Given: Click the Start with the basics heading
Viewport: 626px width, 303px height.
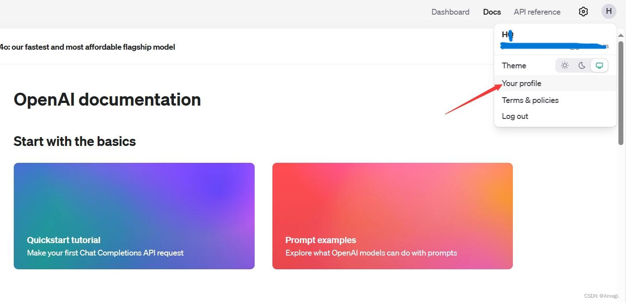Looking at the screenshot, I should pos(75,142).
